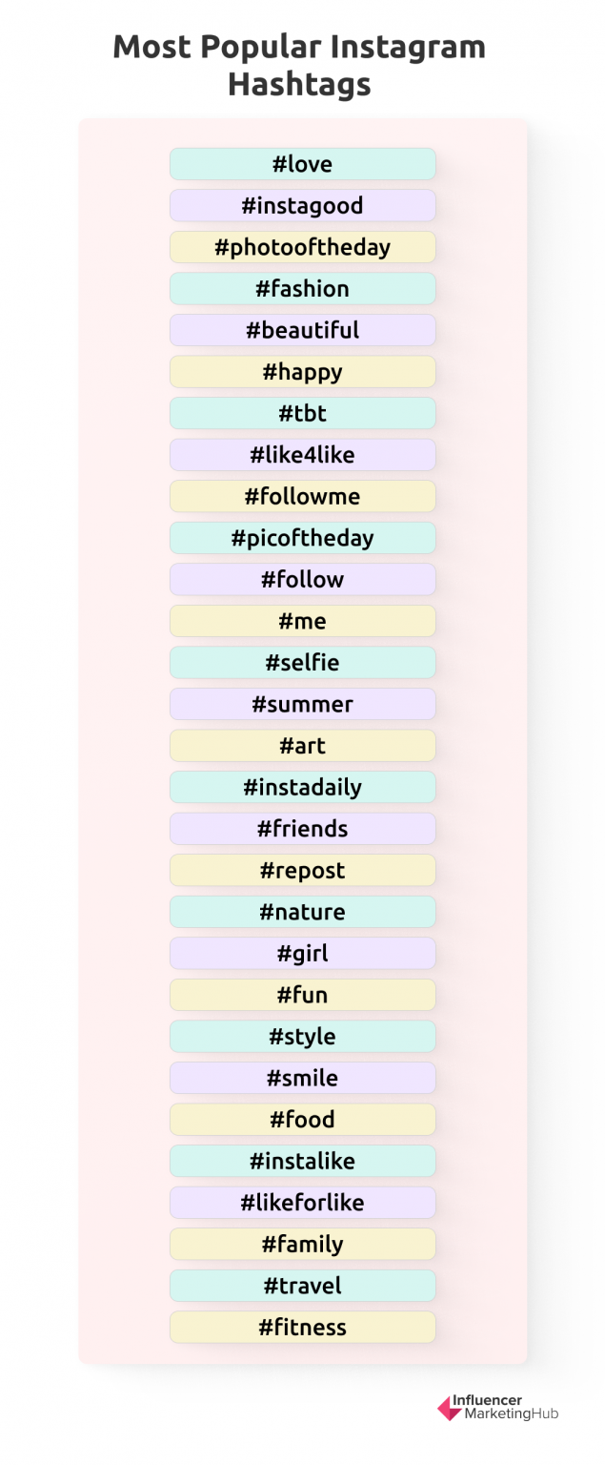Choose the #picoftheday hashtag pill
Screen dimensions: 605x1465
pos(302,538)
